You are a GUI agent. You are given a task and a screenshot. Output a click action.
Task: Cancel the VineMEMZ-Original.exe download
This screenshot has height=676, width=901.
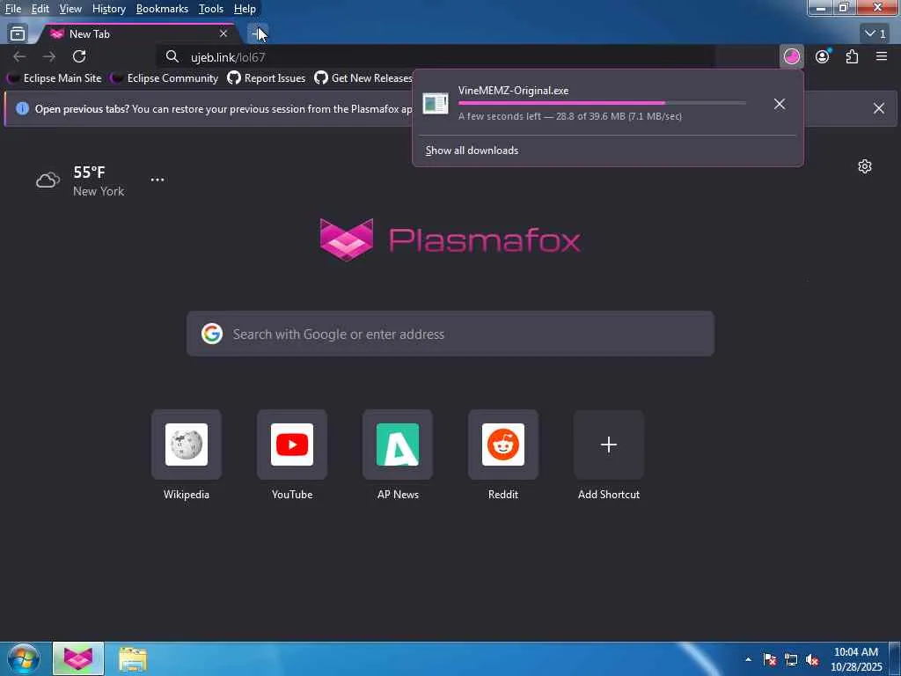pos(780,104)
